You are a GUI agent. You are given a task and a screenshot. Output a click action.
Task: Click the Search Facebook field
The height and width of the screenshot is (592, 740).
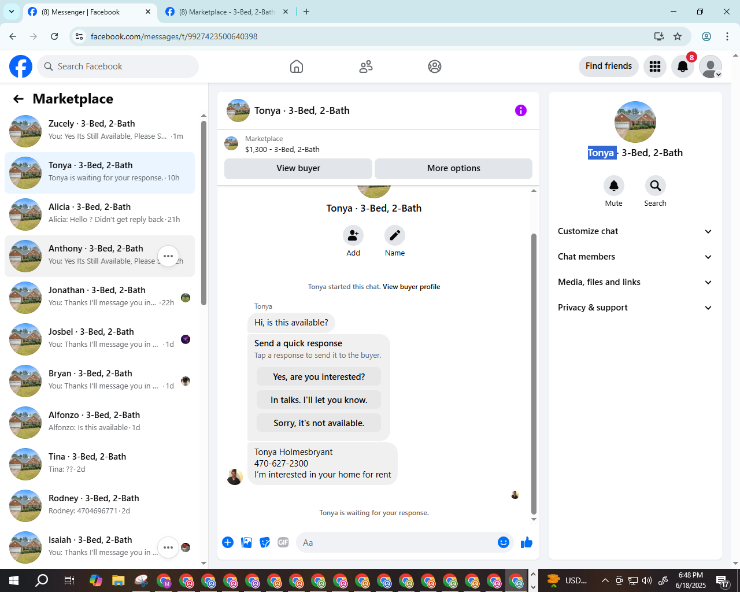(118, 66)
